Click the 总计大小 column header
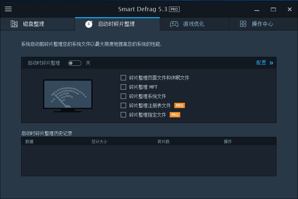Viewport: 298px width, 199px height. pos(99,141)
